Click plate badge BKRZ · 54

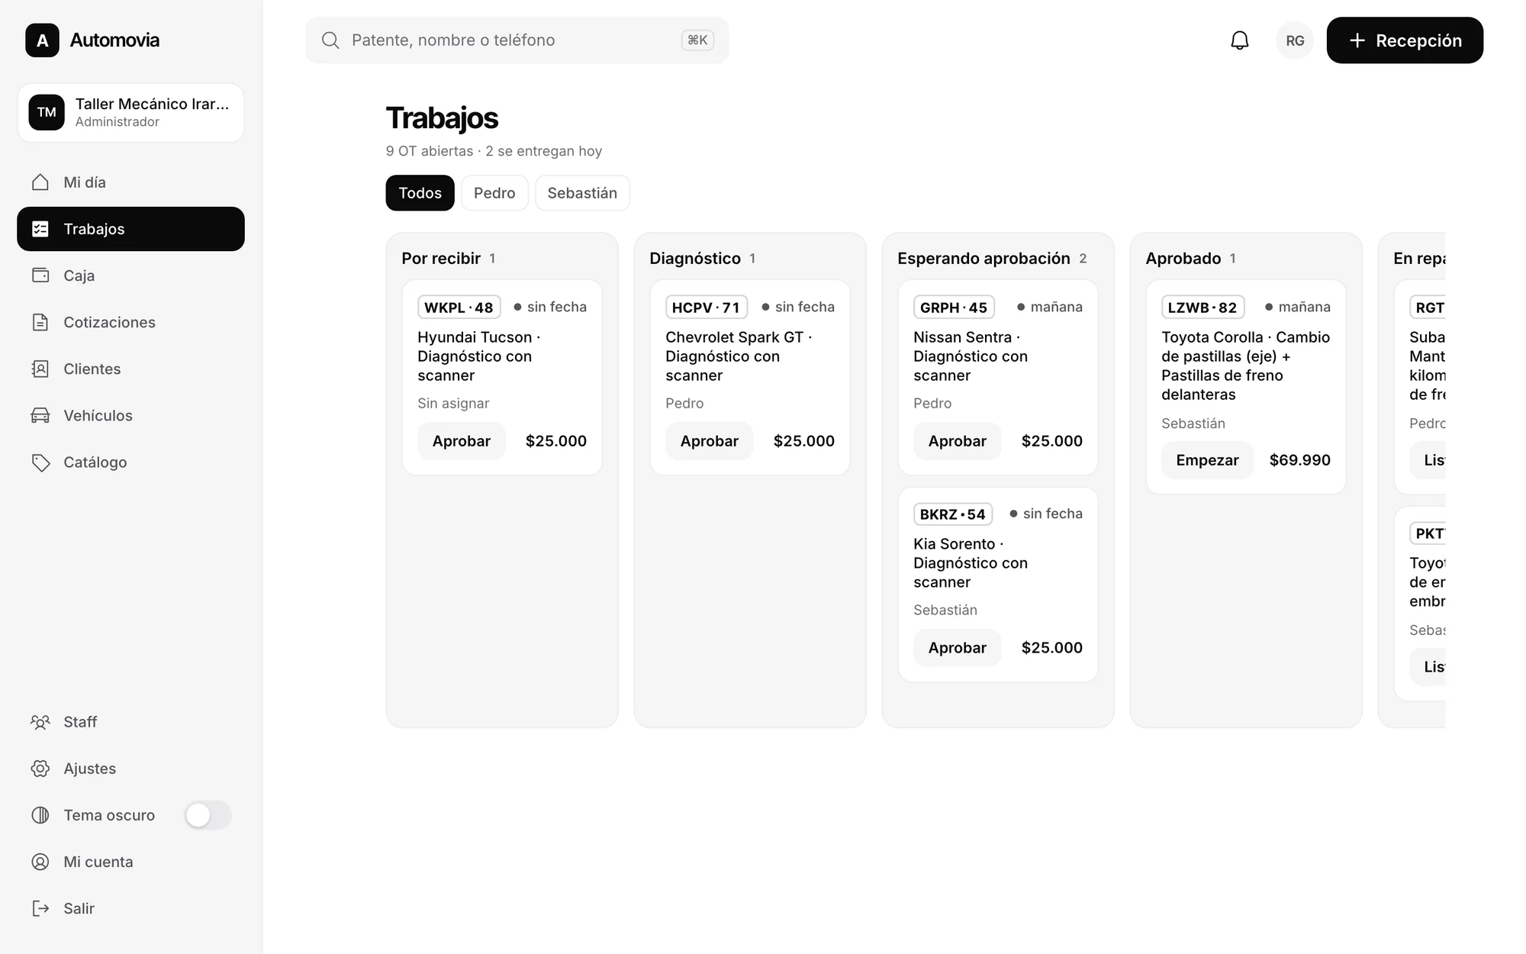coord(953,514)
